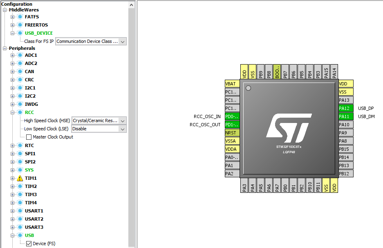This screenshot has width=383, height=248.
Task: Select TIM3 in the peripherals tree
Action: coord(31,194)
